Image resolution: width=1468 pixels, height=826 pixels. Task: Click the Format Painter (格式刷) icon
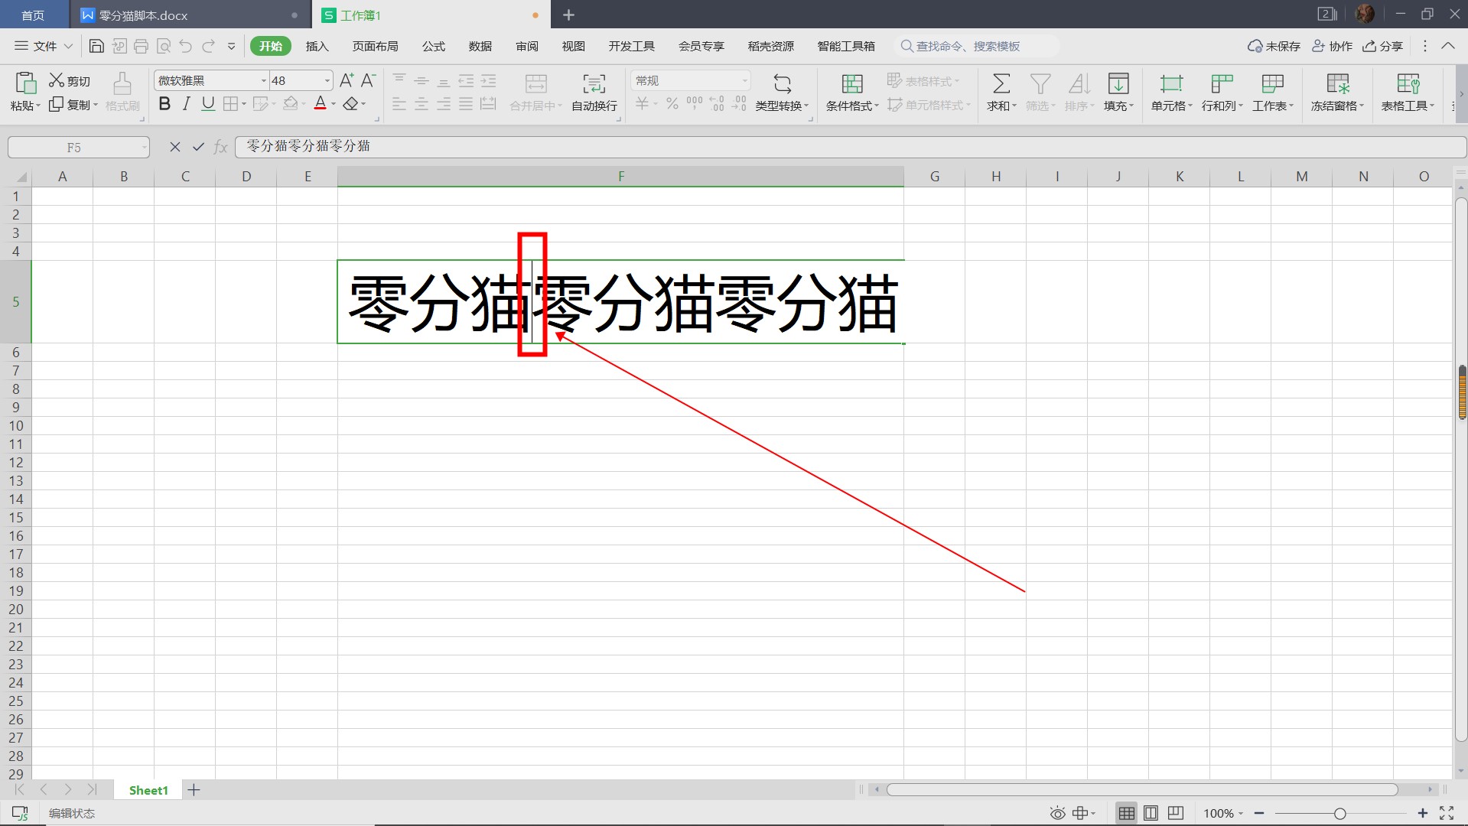[x=122, y=84]
